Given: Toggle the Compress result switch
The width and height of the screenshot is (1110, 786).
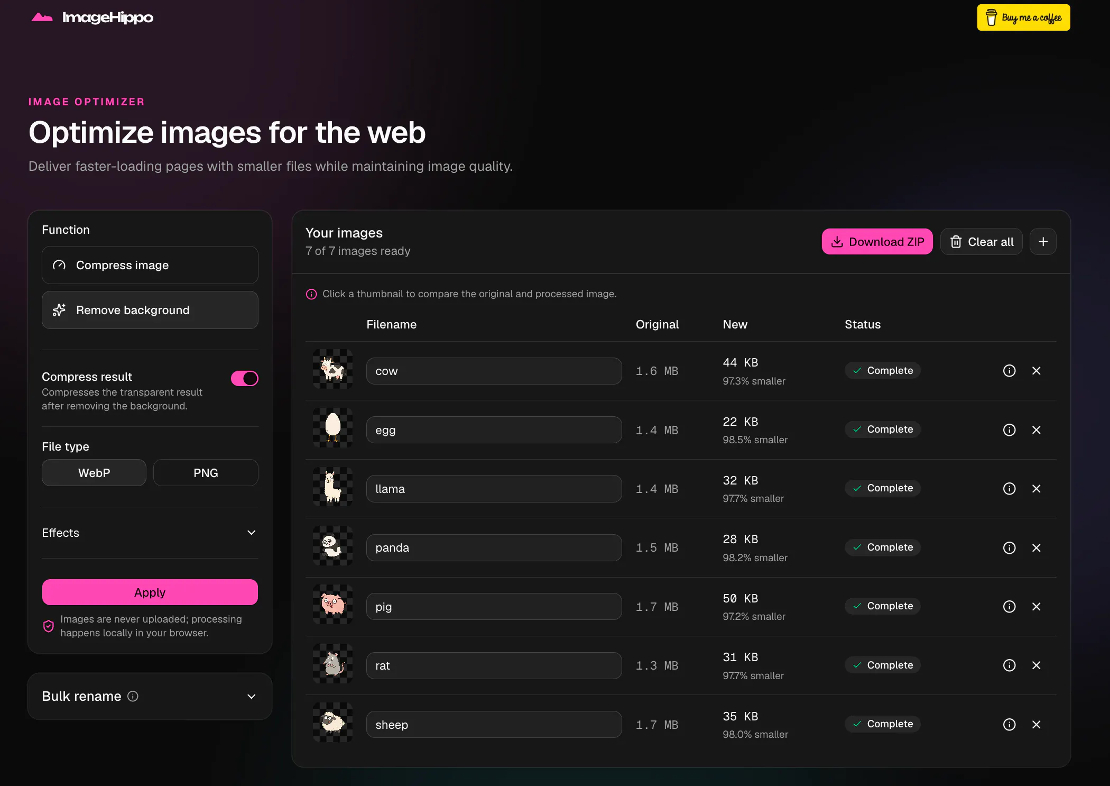Looking at the screenshot, I should coord(244,379).
